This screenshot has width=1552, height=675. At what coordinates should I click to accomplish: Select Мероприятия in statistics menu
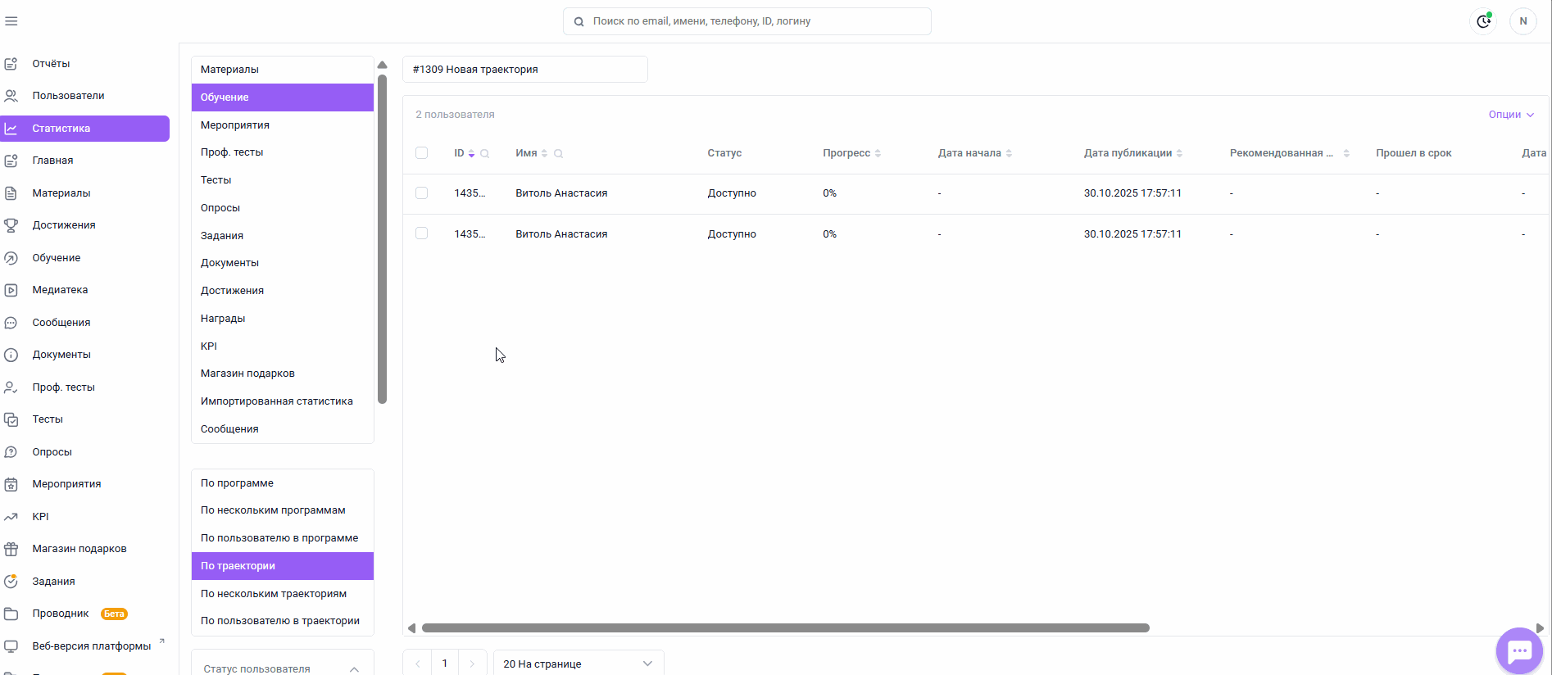[235, 125]
